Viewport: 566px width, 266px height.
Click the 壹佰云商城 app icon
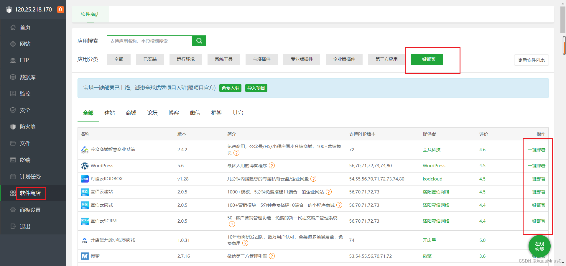pyautogui.click(x=85, y=205)
